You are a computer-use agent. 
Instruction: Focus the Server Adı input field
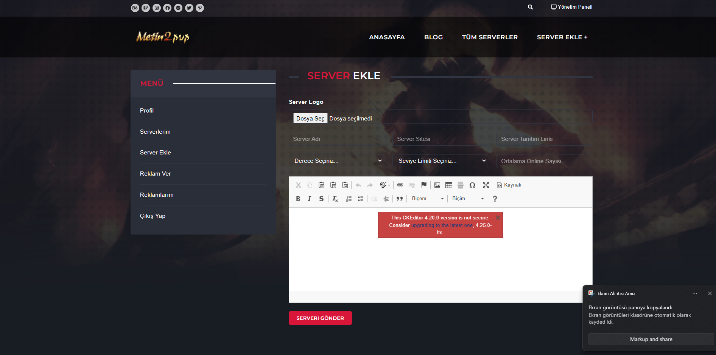click(336, 139)
